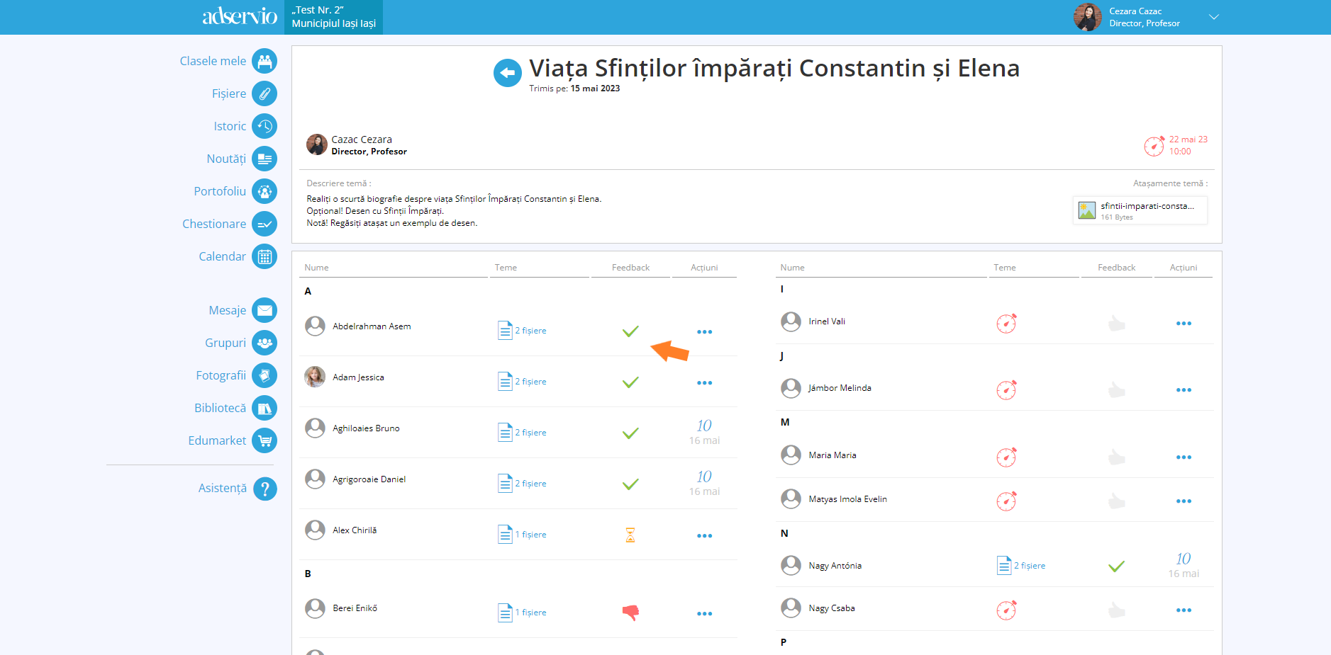Viewport: 1331px width, 655px height.
Task: Open the Edumarket cart icon
Action: point(264,440)
